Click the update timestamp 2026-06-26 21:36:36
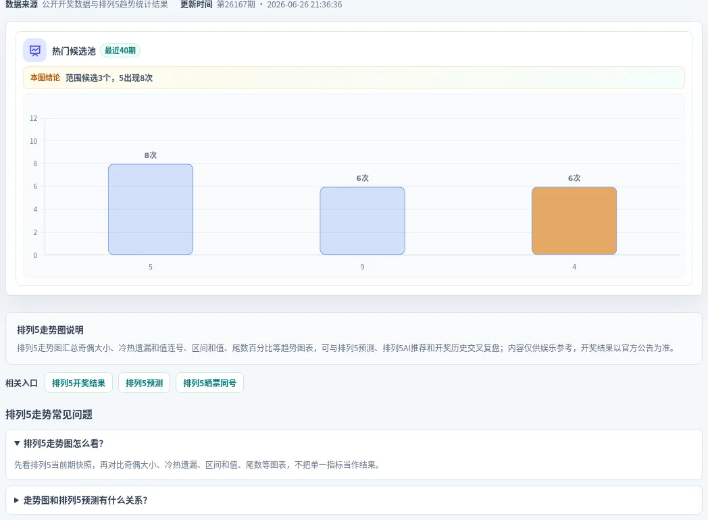Viewport: 708px width, 520px height. coord(304,5)
